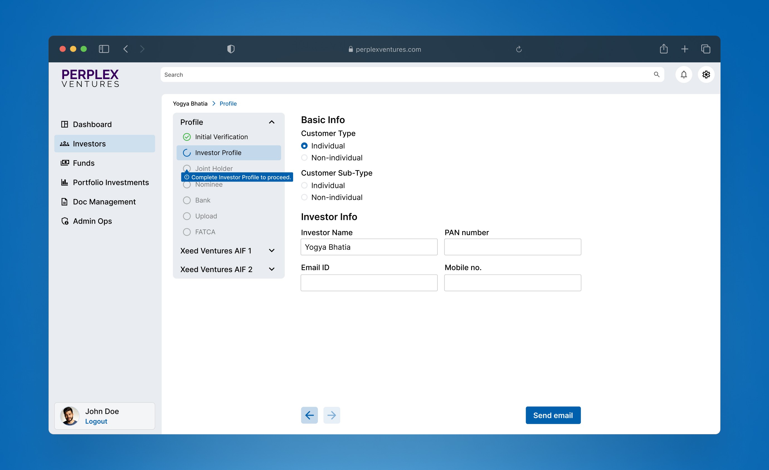Select Non-individual customer sub-type
This screenshot has height=470, width=769.
(x=304, y=197)
